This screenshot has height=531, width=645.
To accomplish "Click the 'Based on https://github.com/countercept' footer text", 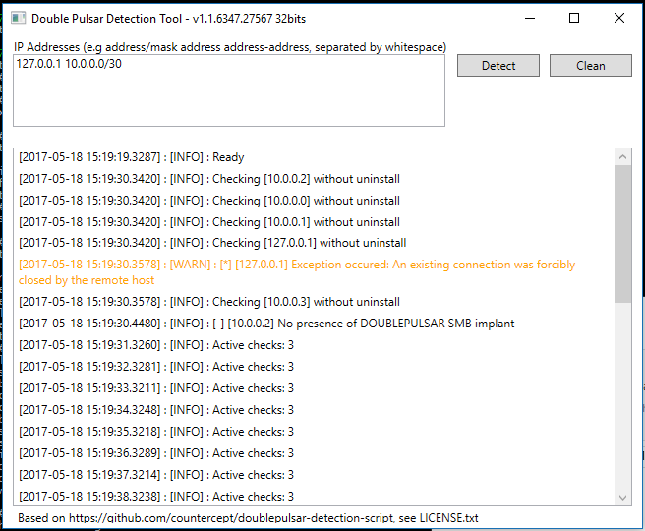I will point(248,518).
